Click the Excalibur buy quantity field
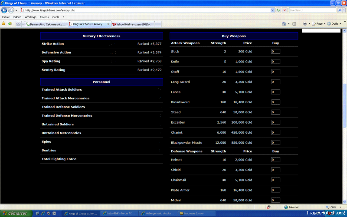Screen dimensions: 347x217 [x=275, y=122]
